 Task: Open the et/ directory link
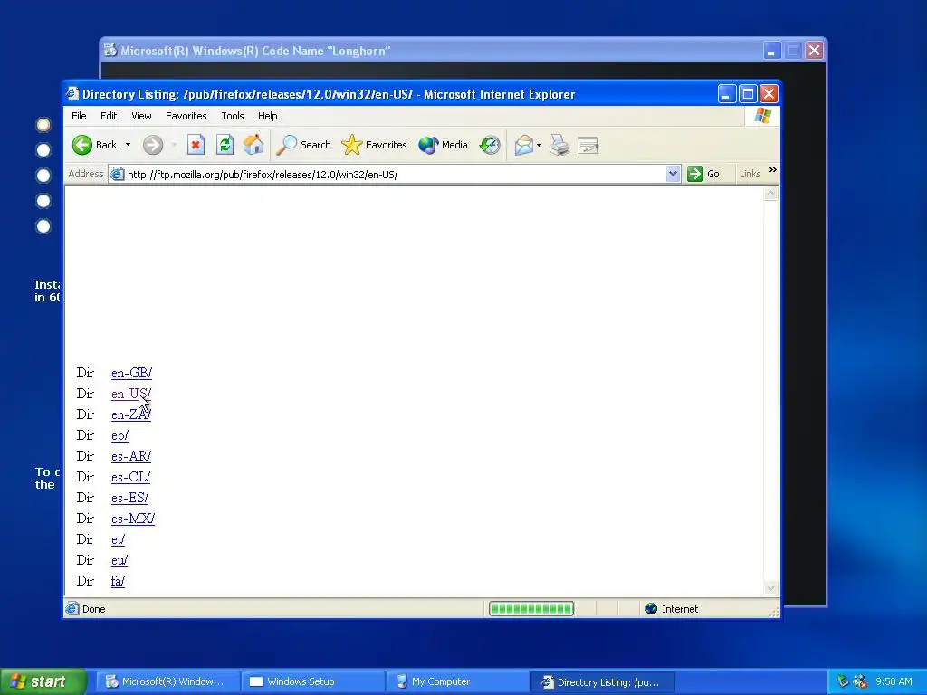pos(118,539)
